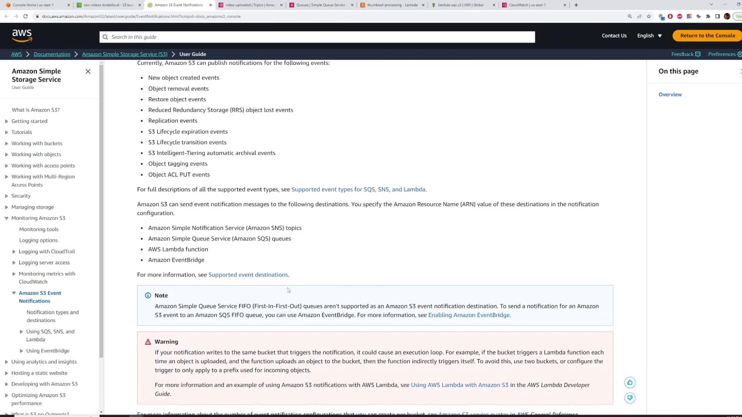Collapse Monitoring Amazon S3 section

tap(7, 218)
